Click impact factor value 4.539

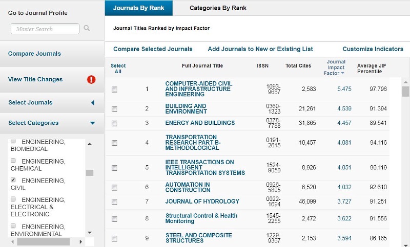344,108
